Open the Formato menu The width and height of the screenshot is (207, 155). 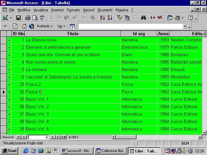pos(73,10)
